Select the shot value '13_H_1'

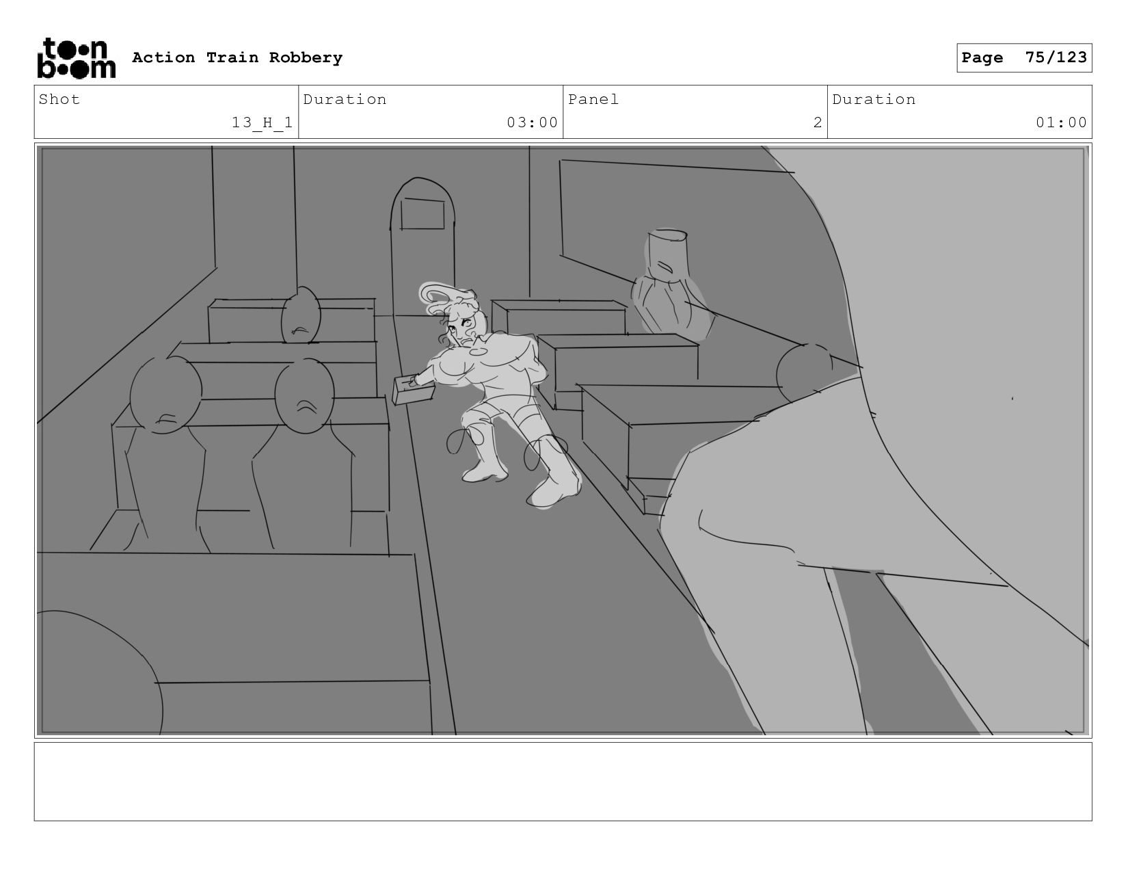pos(262,122)
